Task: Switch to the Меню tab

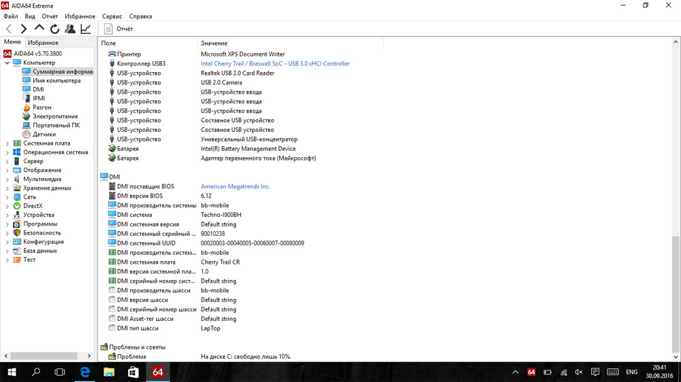Action: [12, 42]
